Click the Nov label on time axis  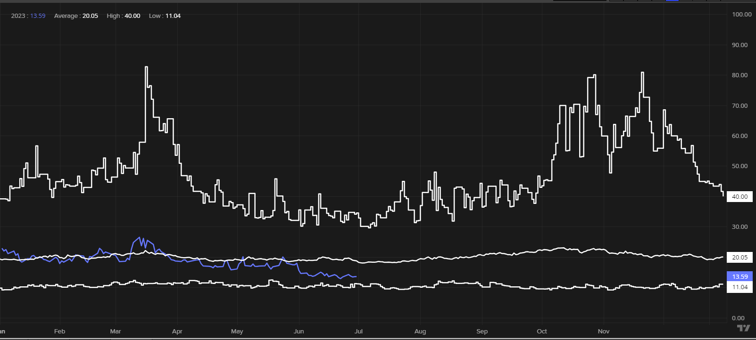(604, 332)
